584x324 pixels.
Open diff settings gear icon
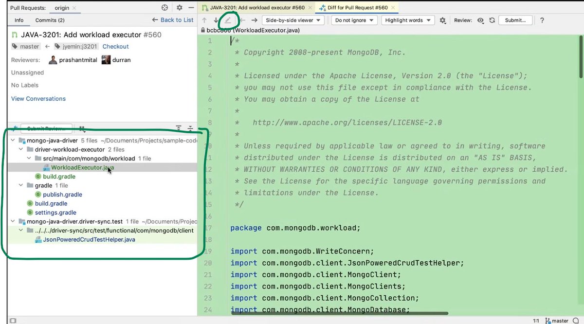442,20
